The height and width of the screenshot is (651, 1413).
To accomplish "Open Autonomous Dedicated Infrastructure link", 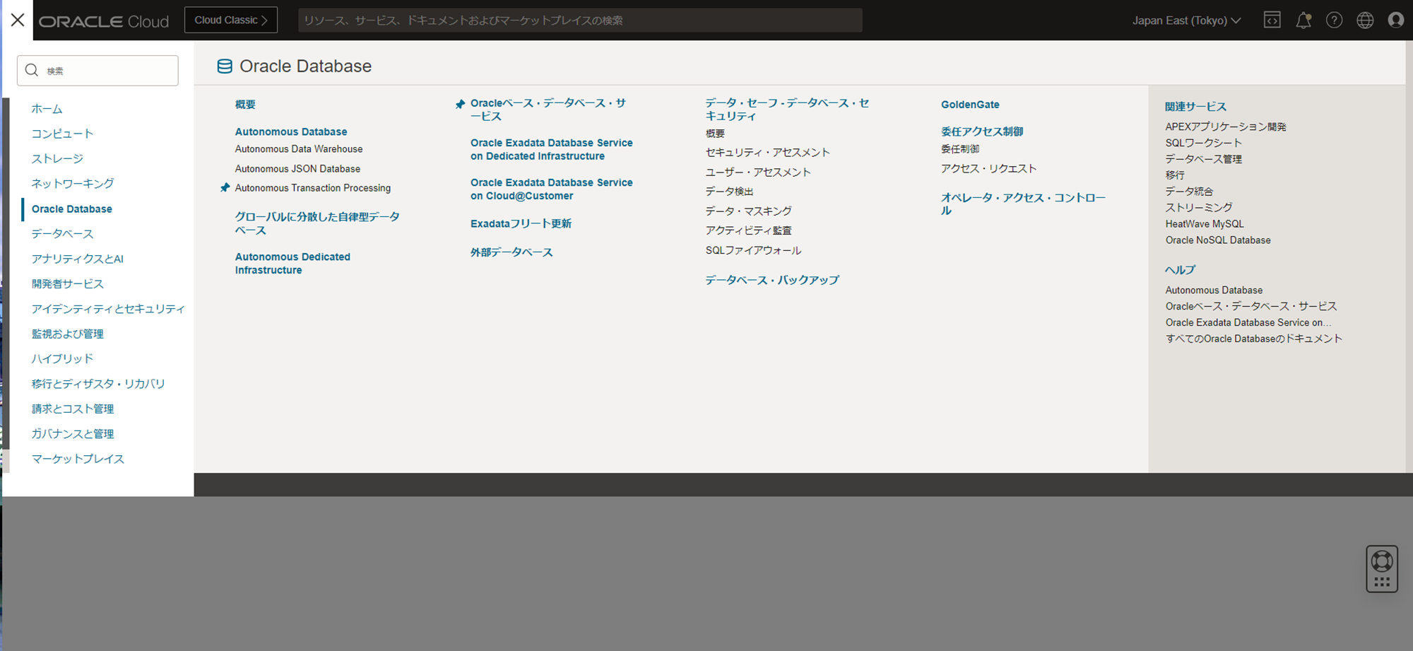I will pyautogui.click(x=292, y=264).
